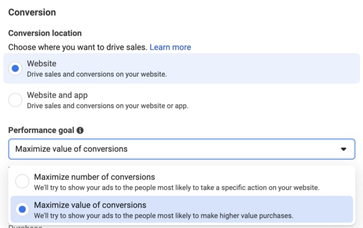Viewport: 363px width, 228px height.
Task: Choose the Maximize number of conversions radio button
Action: point(22,181)
